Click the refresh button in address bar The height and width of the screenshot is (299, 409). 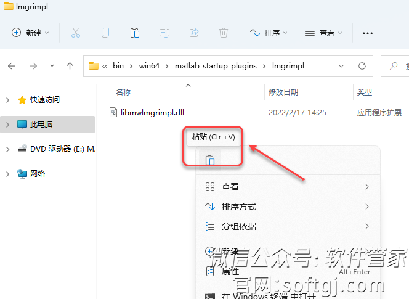tap(362, 66)
